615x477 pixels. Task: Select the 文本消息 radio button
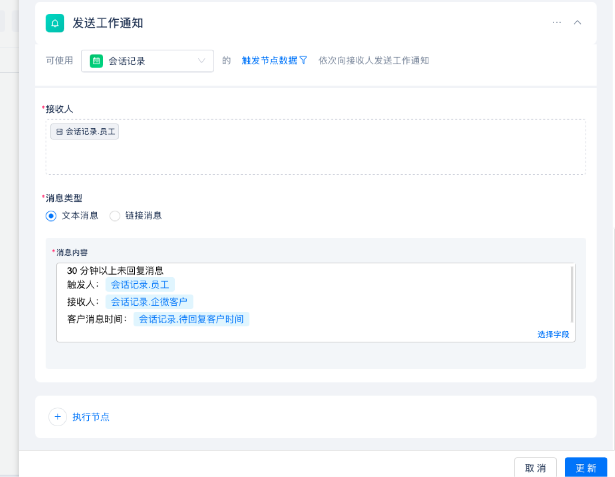click(x=51, y=216)
